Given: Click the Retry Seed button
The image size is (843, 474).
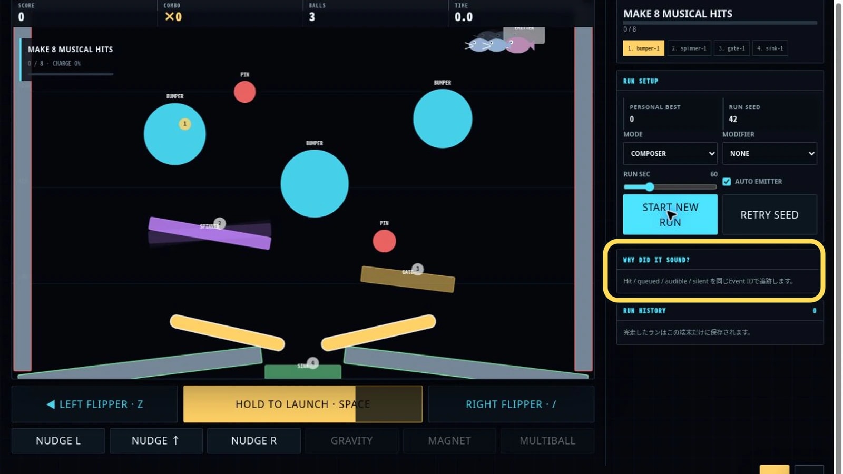Looking at the screenshot, I should tap(769, 214).
